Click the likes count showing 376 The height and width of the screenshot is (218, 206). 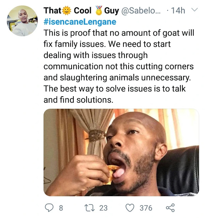pos(146,208)
